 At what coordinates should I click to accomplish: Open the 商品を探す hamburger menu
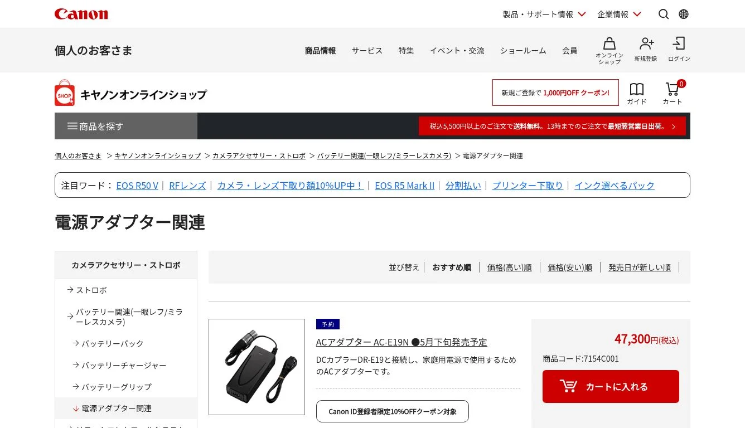point(126,126)
